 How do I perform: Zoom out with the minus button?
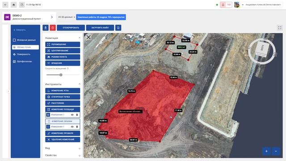click(x=276, y=151)
